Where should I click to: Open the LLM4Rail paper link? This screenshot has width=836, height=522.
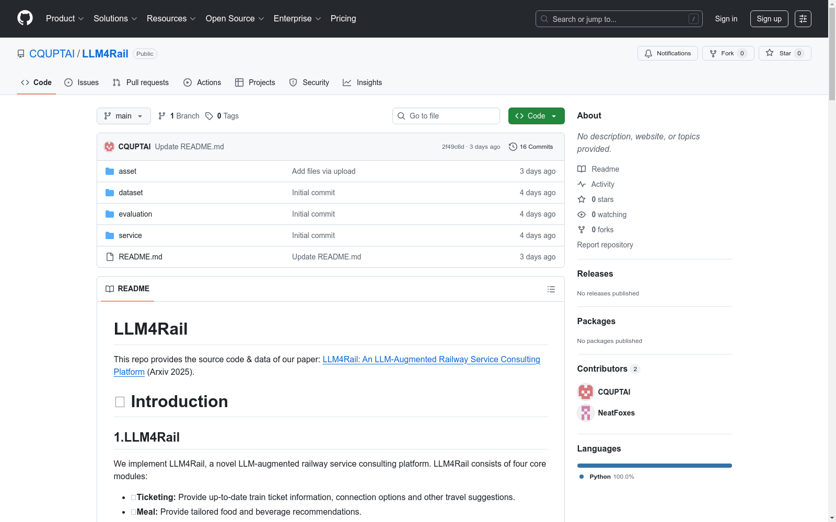(x=327, y=365)
